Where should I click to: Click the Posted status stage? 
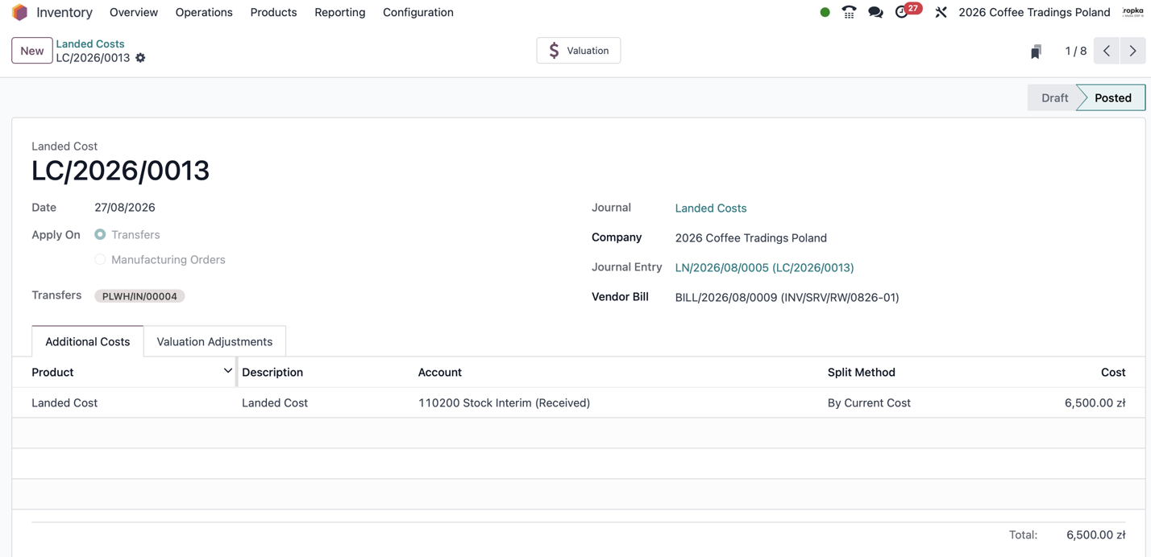tap(1112, 97)
